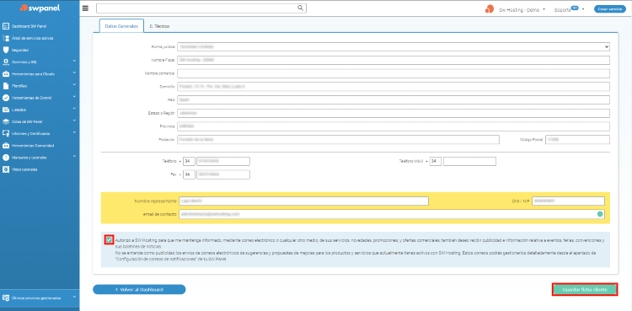This screenshot has height=311, width=632.
Task: Click the Fax number input field
Action: tap(223, 174)
